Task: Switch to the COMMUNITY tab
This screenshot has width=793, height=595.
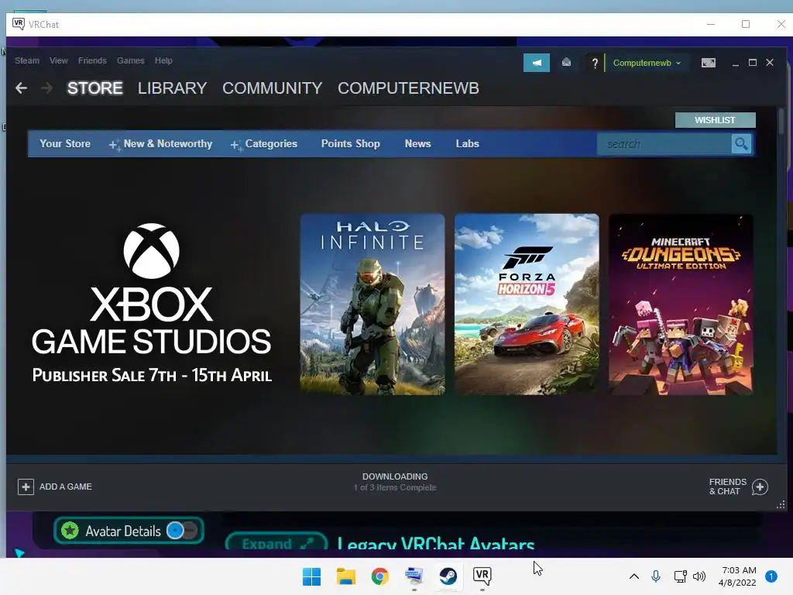Action: (272, 88)
